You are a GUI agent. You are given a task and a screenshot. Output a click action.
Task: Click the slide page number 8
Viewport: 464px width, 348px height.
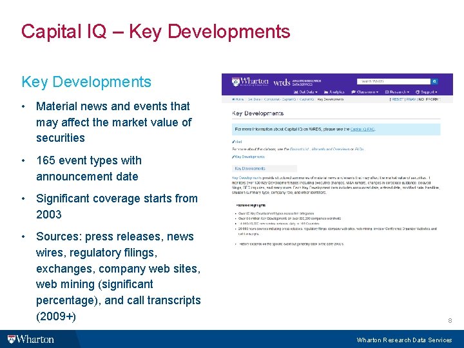click(x=450, y=320)
